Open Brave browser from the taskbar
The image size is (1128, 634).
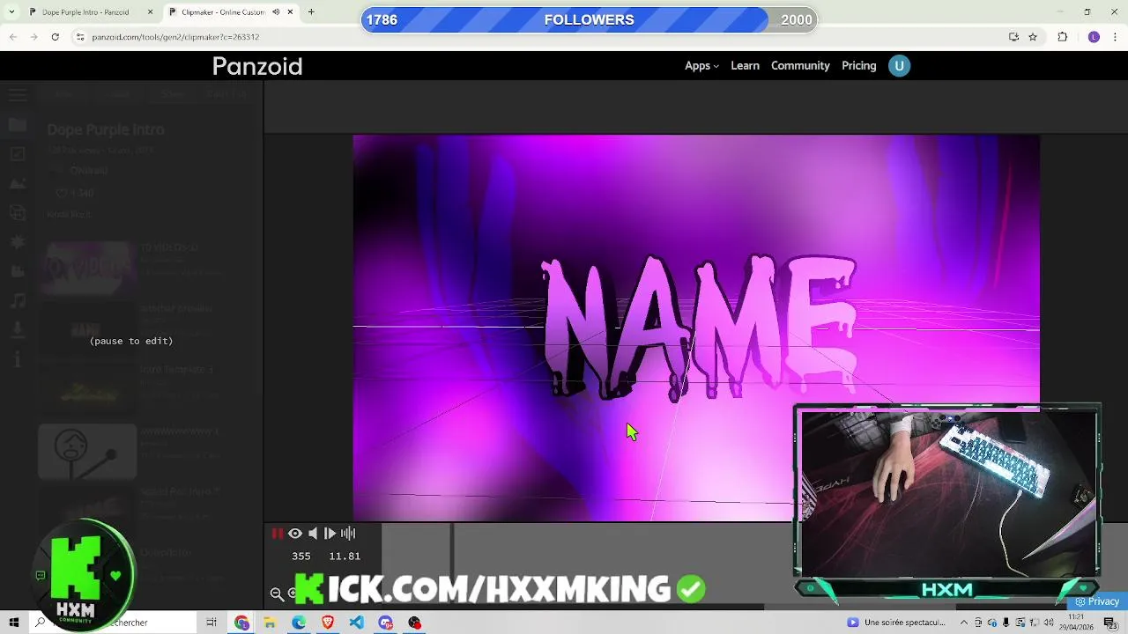328,623
